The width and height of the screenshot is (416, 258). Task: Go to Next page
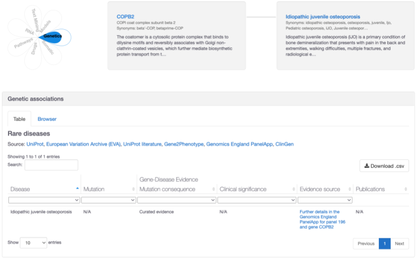click(399, 244)
